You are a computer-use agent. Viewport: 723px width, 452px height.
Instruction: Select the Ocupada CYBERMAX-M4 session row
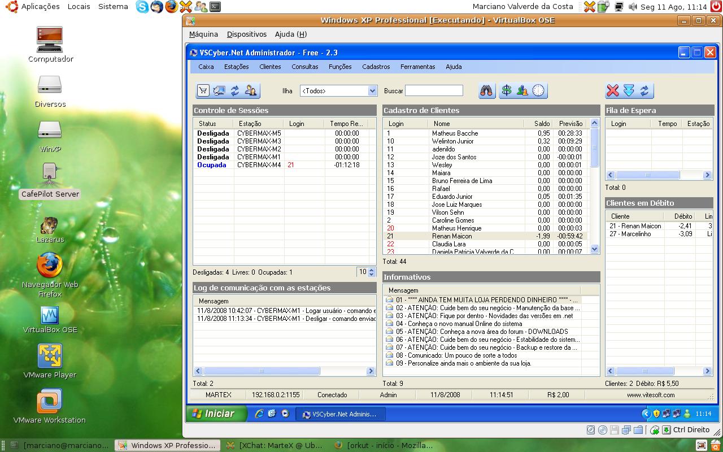pos(284,165)
